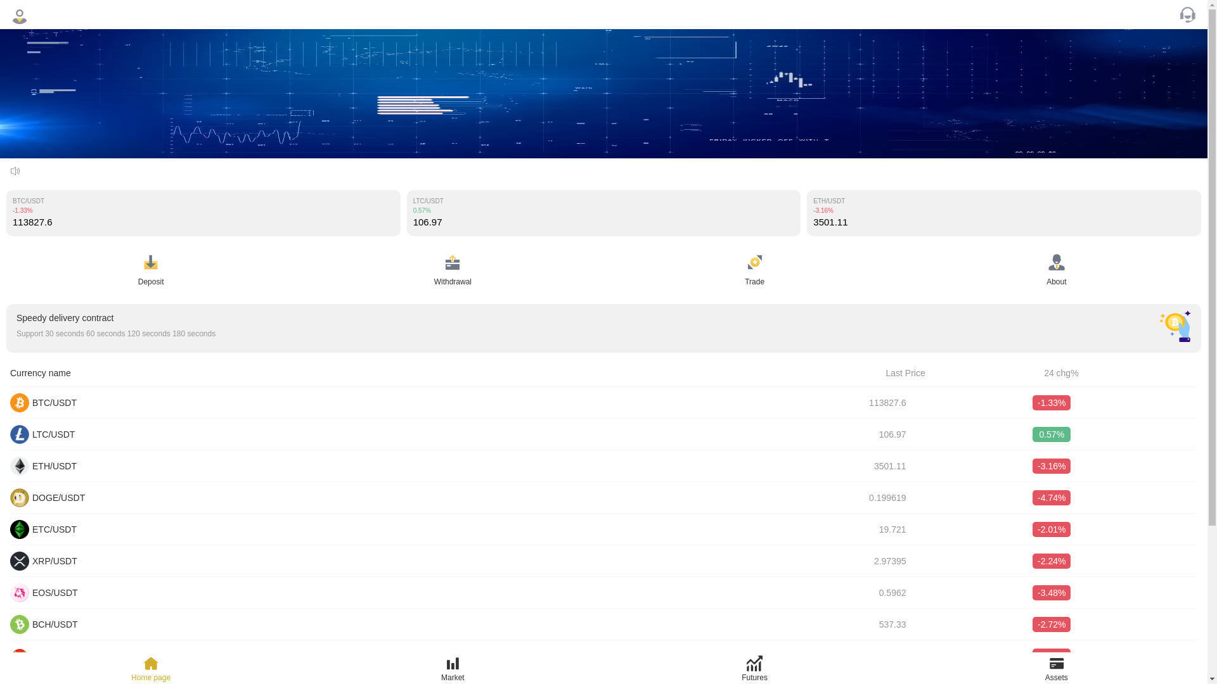This screenshot has width=1217, height=684.
Task: Open the user profile icon
Action: [x=20, y=16]
